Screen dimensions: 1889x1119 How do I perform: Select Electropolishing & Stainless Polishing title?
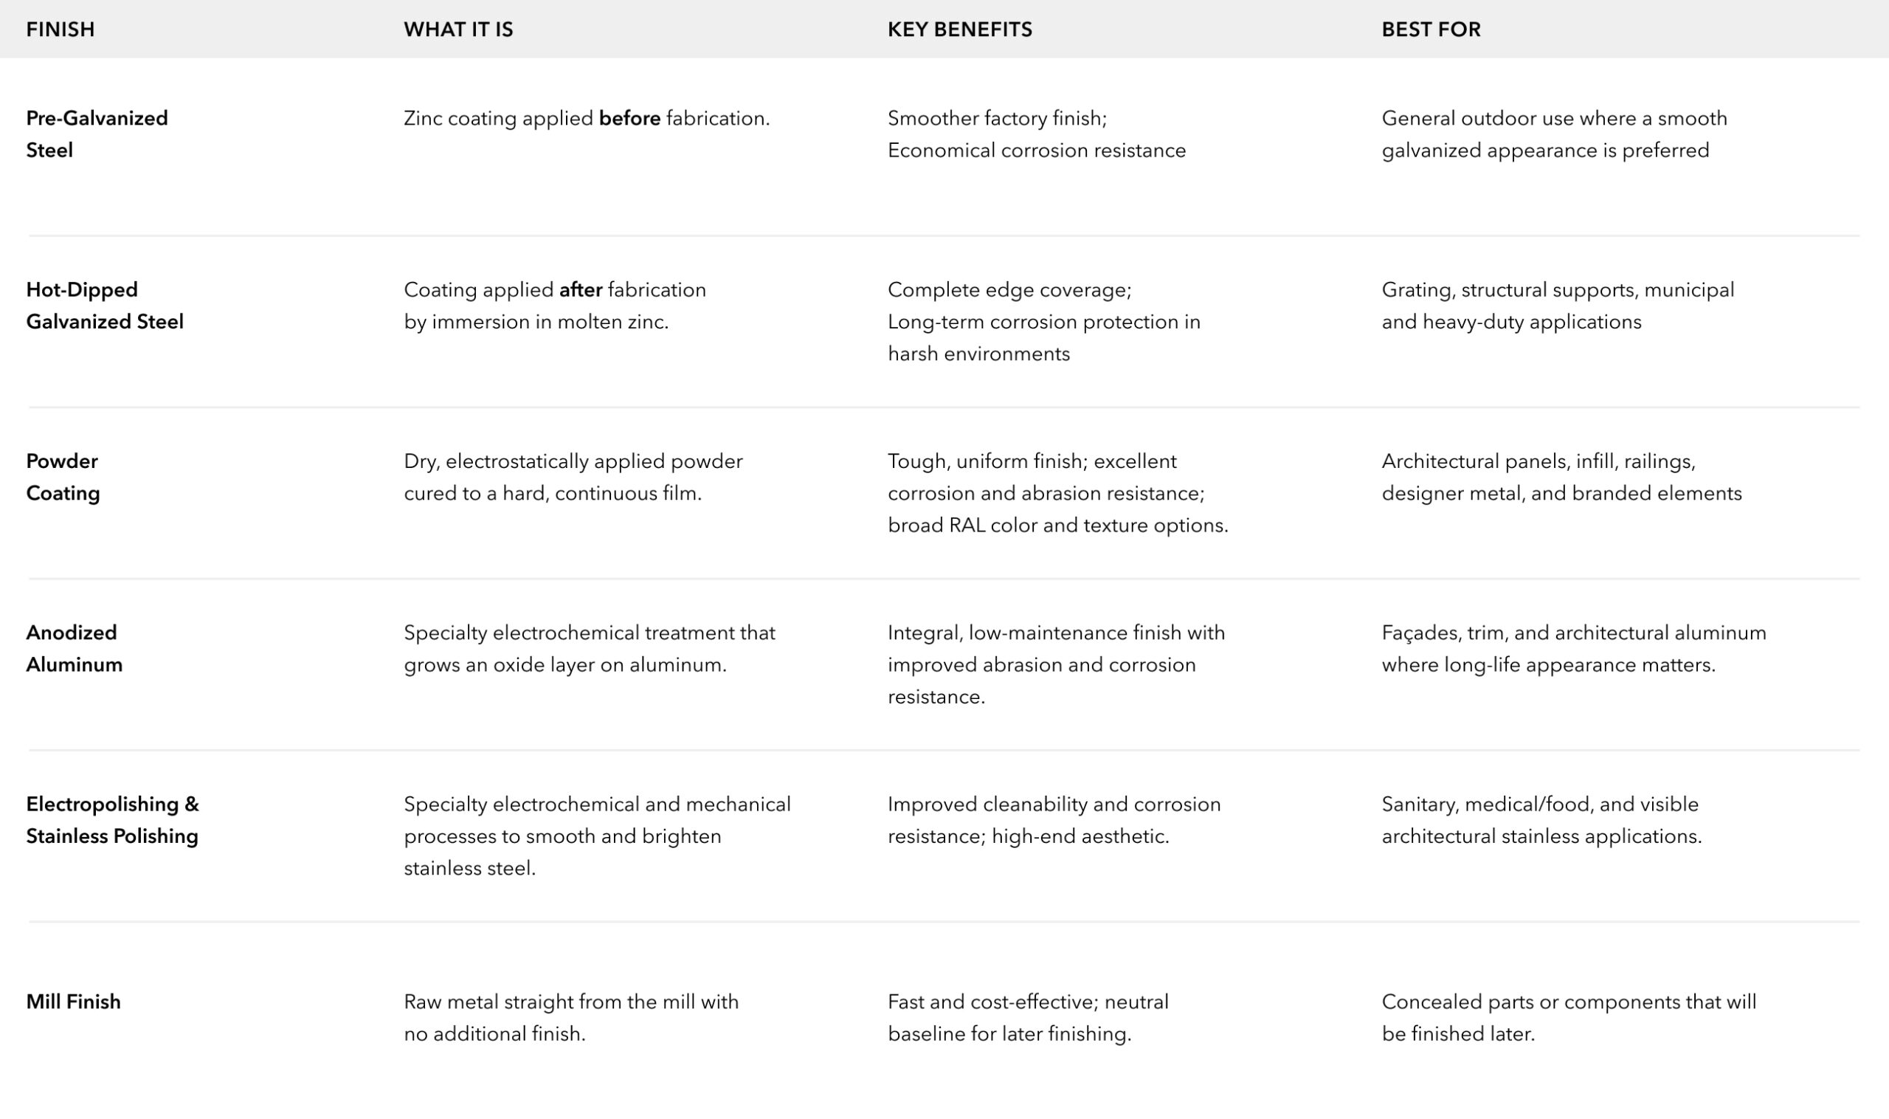112,819
